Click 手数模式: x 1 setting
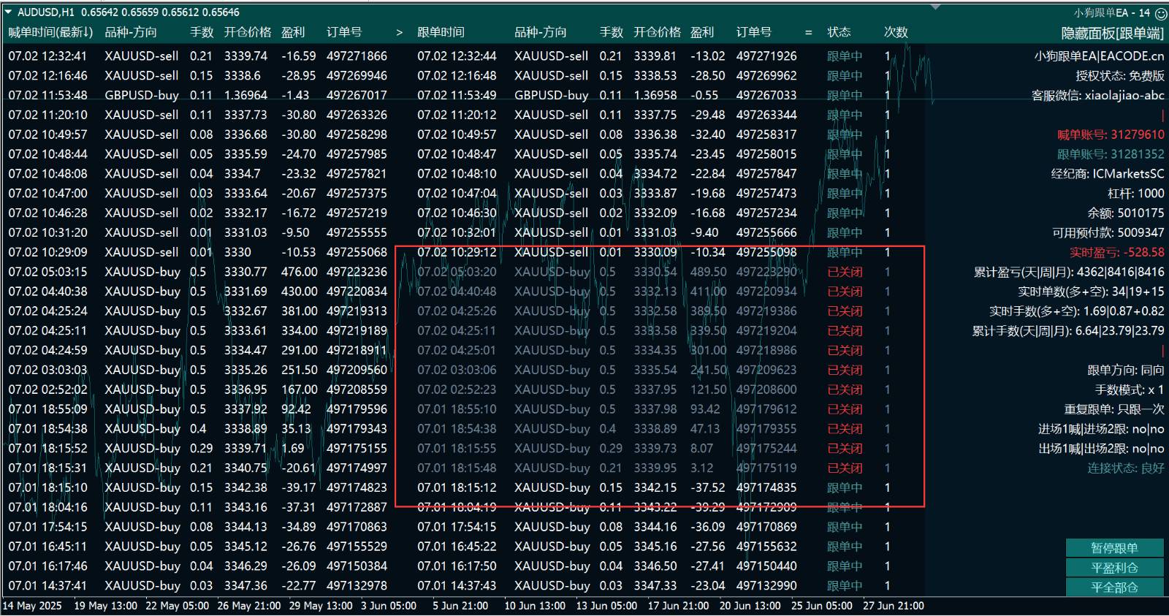Screen dimensions: 1169x616 [x=1130, y=390]
